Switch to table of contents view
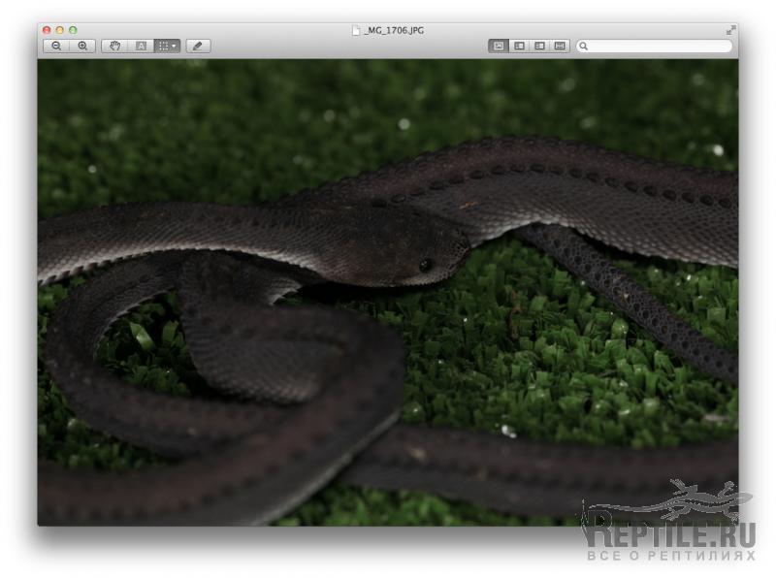This screenshot has height=578, width=776. 539,46
